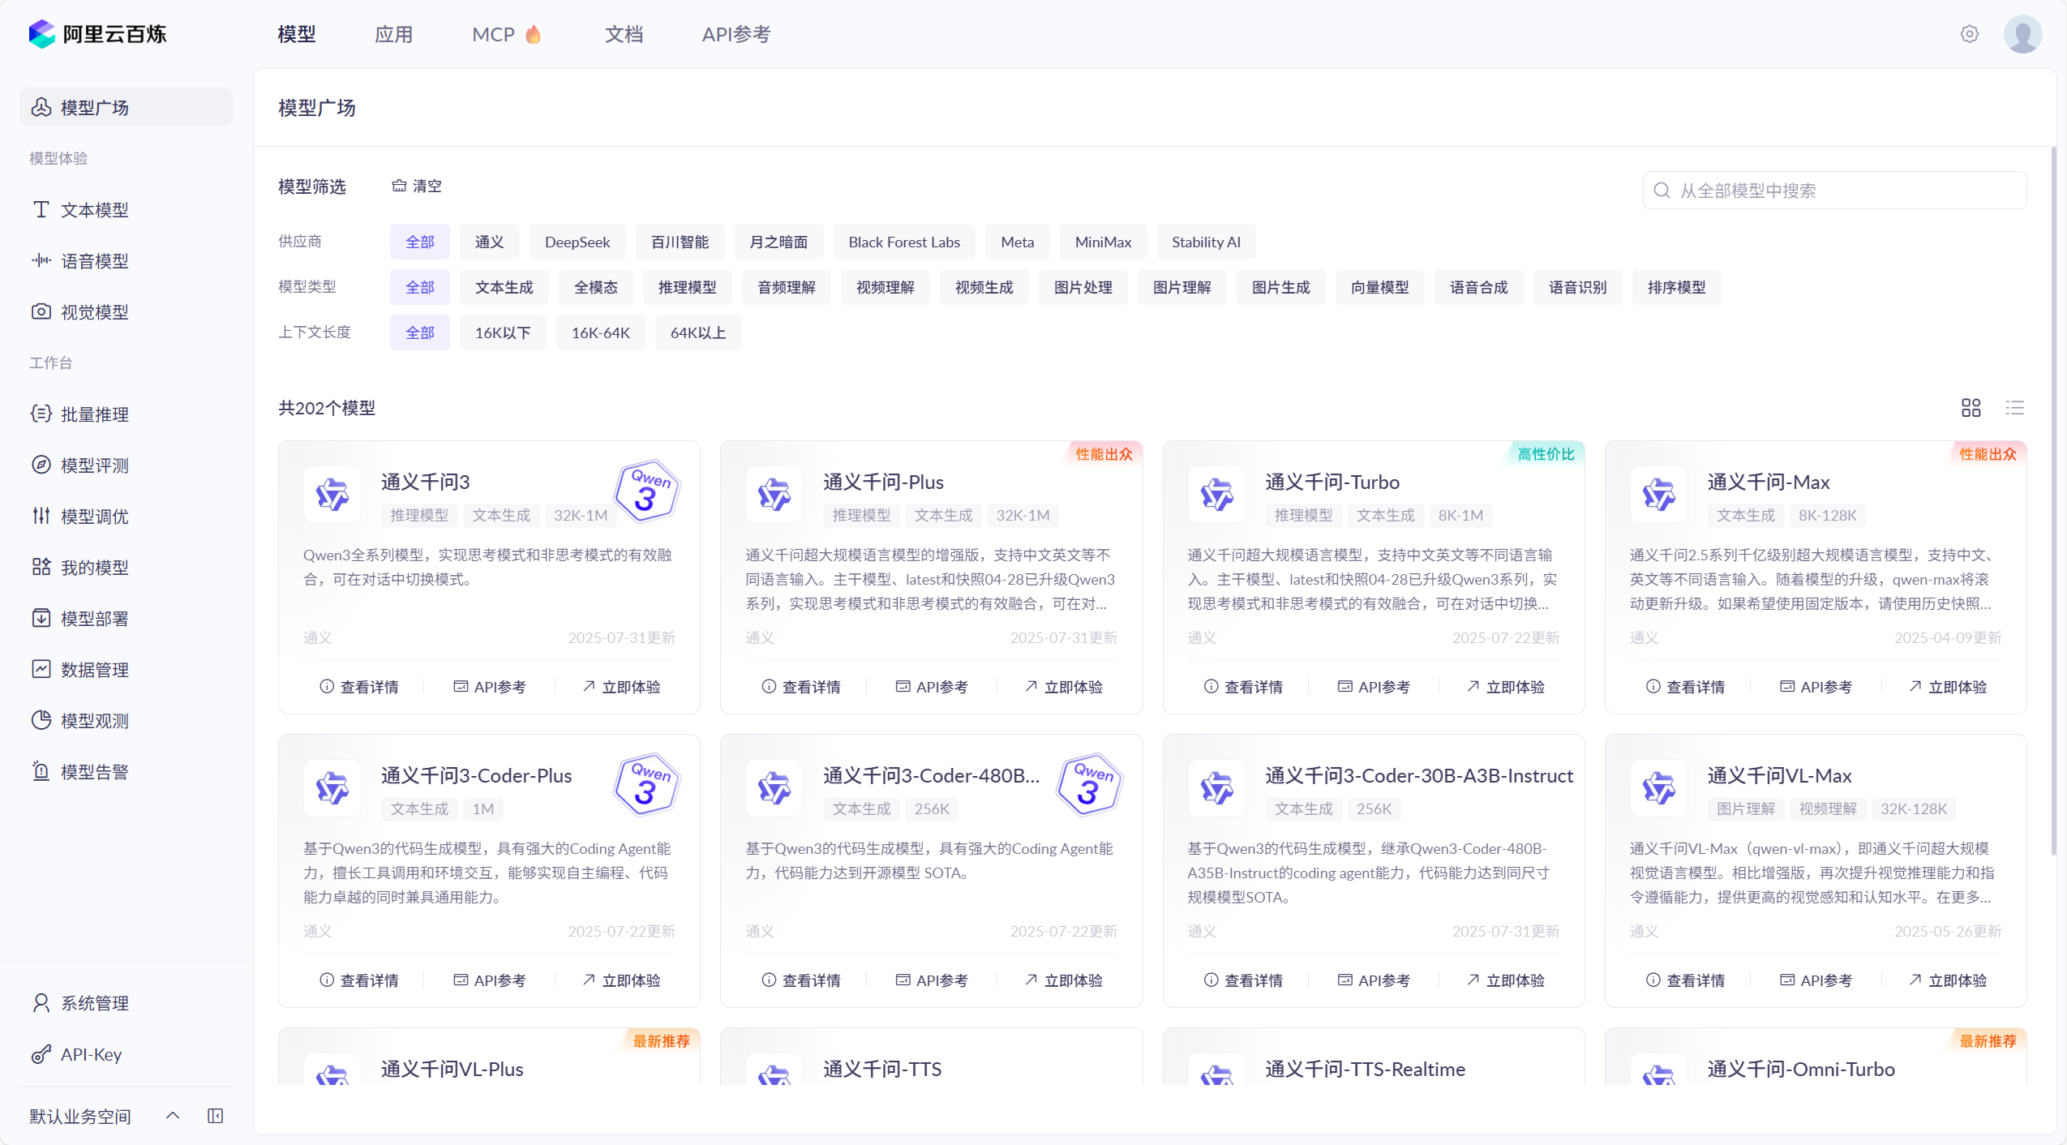Click the 通义千问3 model logo icon
Viewport: 2067px width, 1145px height.
(x=332, y=494)
